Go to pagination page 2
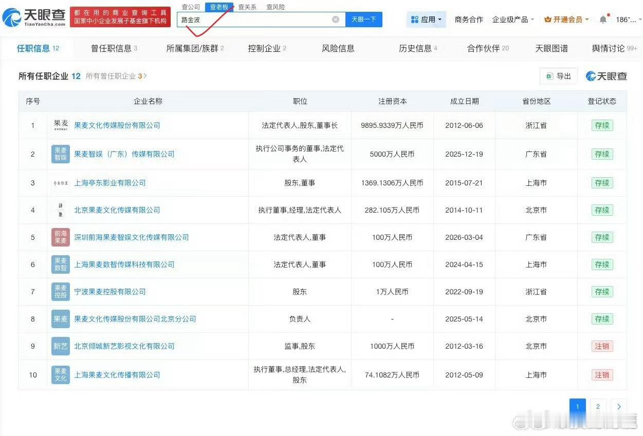 click(598, 406)
